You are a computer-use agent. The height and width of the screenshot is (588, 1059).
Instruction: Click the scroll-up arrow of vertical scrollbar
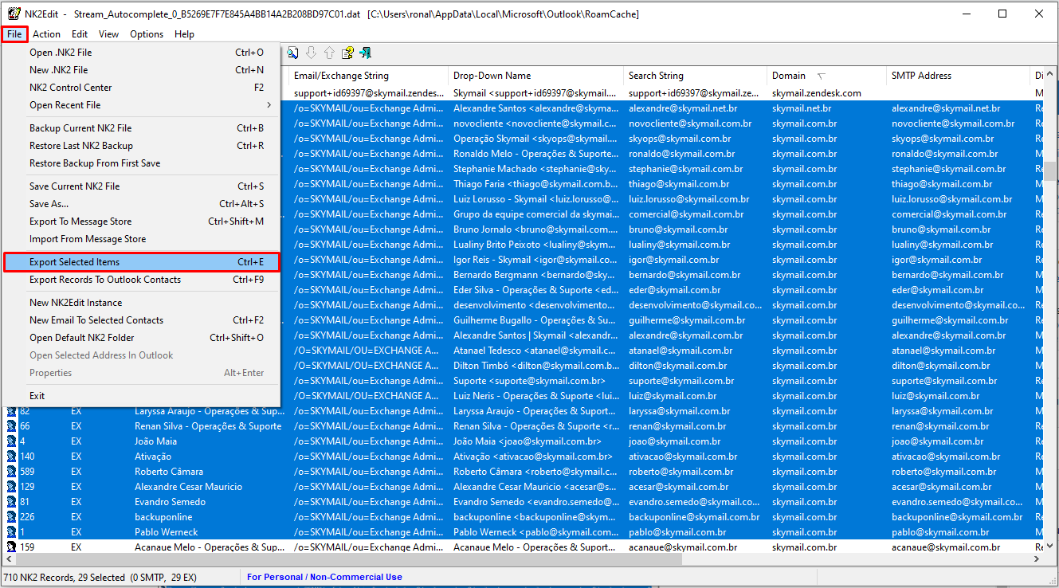coord(1051,73)
